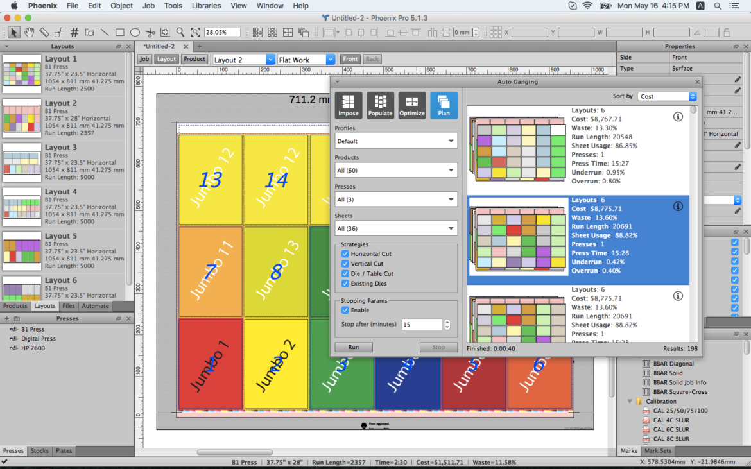Select the magnifier zoom tool
751x469 pixels.
pos(180,33)
